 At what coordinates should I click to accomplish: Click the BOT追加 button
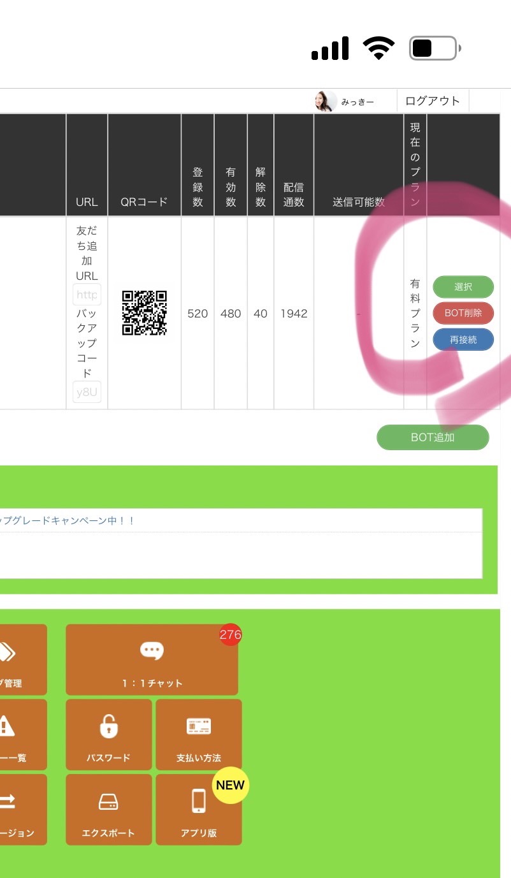[x=433, y=437]
